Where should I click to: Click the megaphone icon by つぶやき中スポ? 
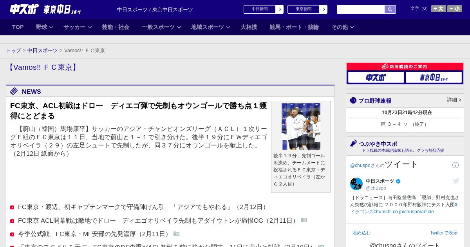354,143
